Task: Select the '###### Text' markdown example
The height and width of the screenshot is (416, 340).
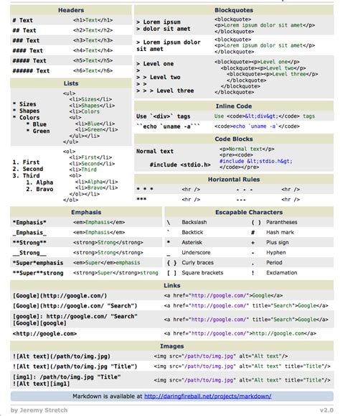Action: [31, 71]
